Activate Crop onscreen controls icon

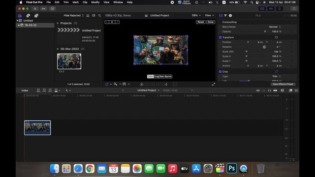(277, 72)
